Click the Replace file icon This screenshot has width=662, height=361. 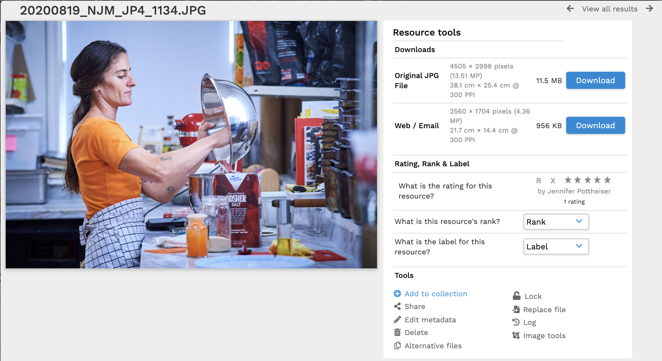tap(516, 309)
